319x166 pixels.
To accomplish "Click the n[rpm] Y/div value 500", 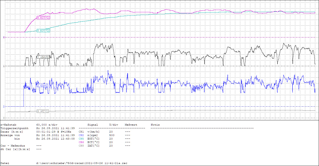I will coord(111,135).
